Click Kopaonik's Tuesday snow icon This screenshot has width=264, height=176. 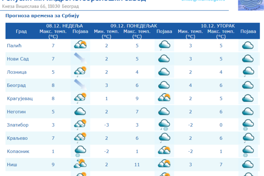(248, 151)
